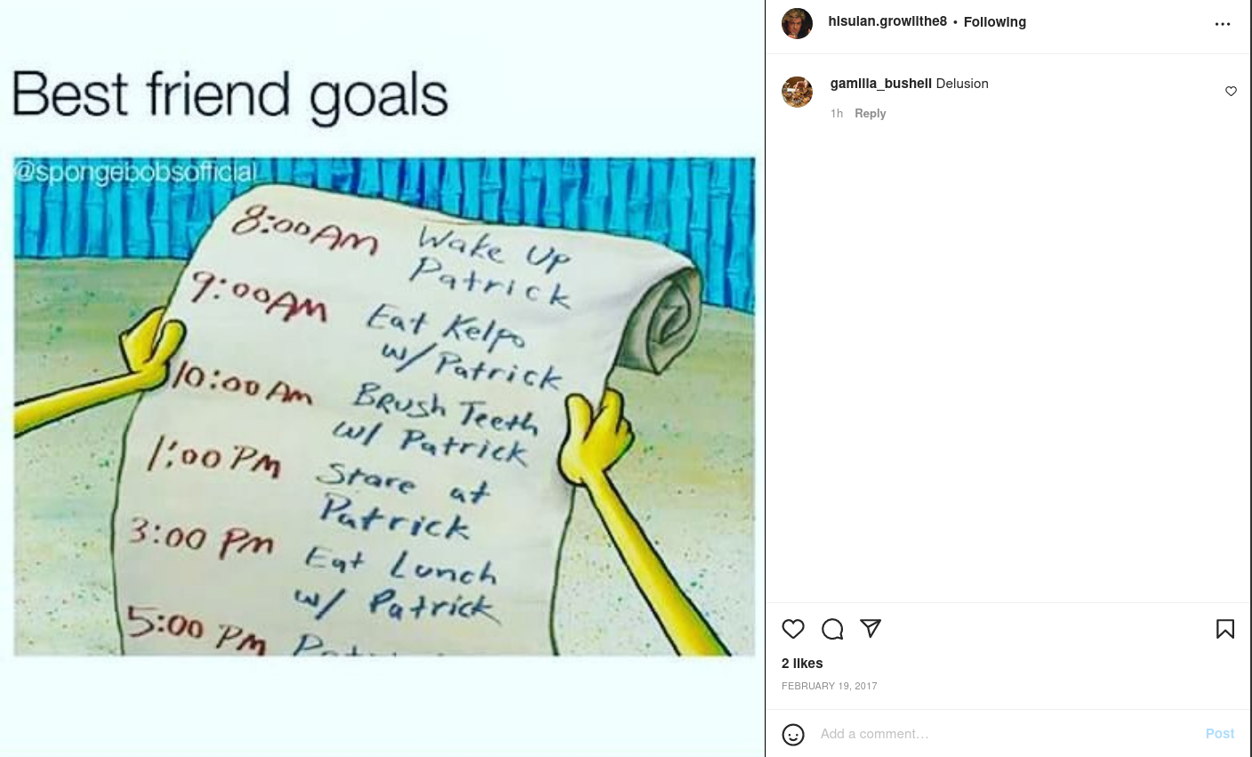Post the comment
Screen dimensions: 1252x757
pos(1219,734)
